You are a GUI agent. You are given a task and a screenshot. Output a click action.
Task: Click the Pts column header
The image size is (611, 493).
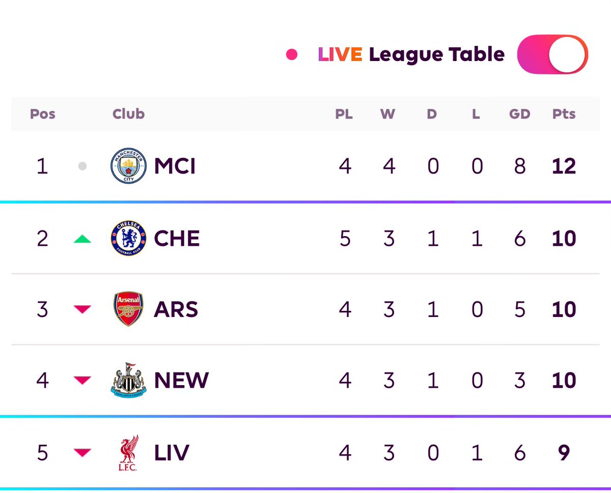(x=564, y=113)
